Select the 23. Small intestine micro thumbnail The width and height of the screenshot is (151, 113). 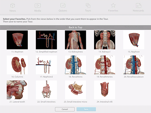75,90
